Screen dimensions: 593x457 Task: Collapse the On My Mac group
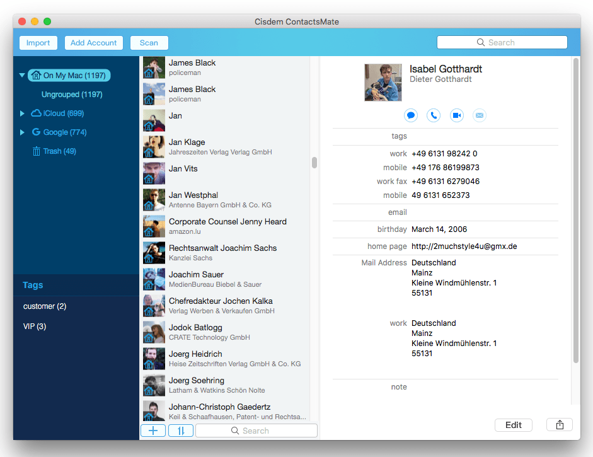click(x=22, y=76)
